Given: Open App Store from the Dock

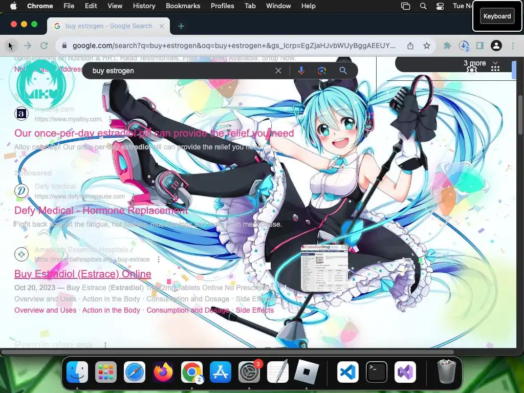Looking at the screenshot, I should coord(221,372).
